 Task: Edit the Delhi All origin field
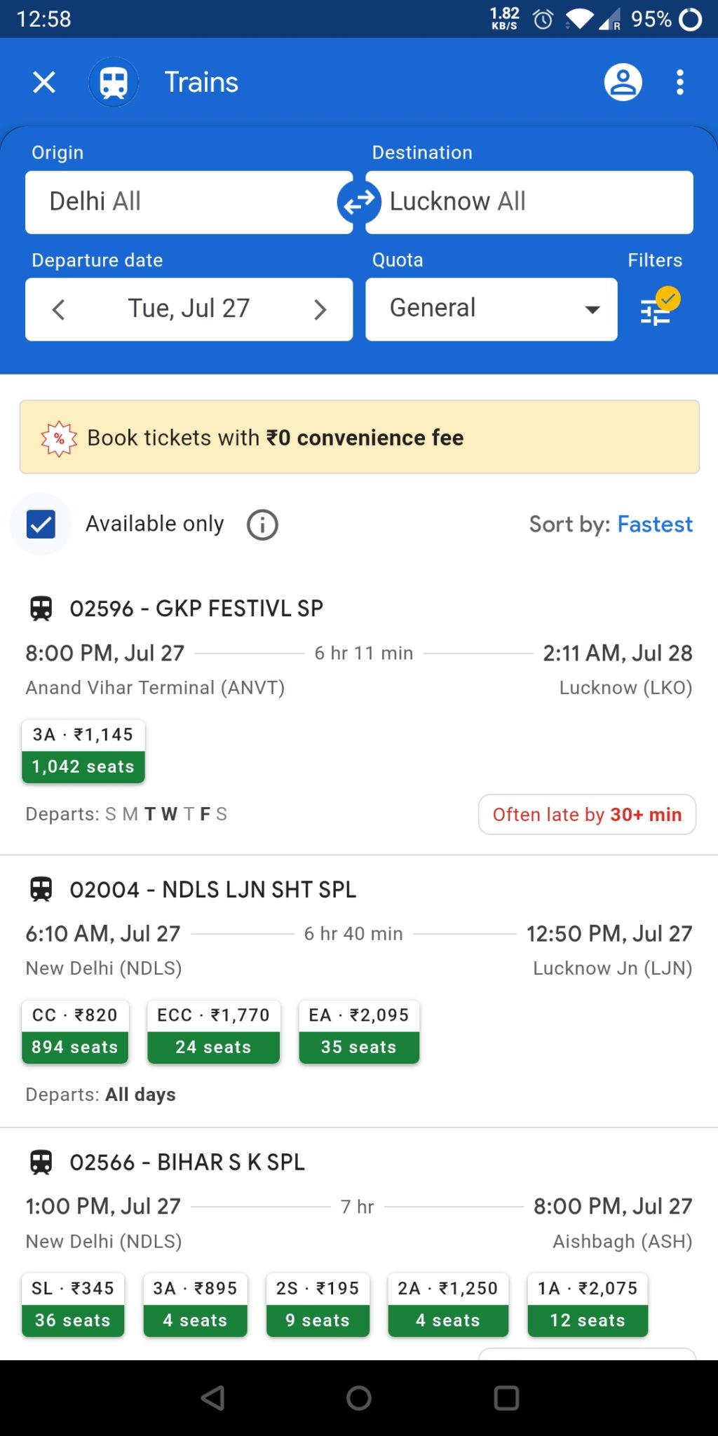point(188,202)
